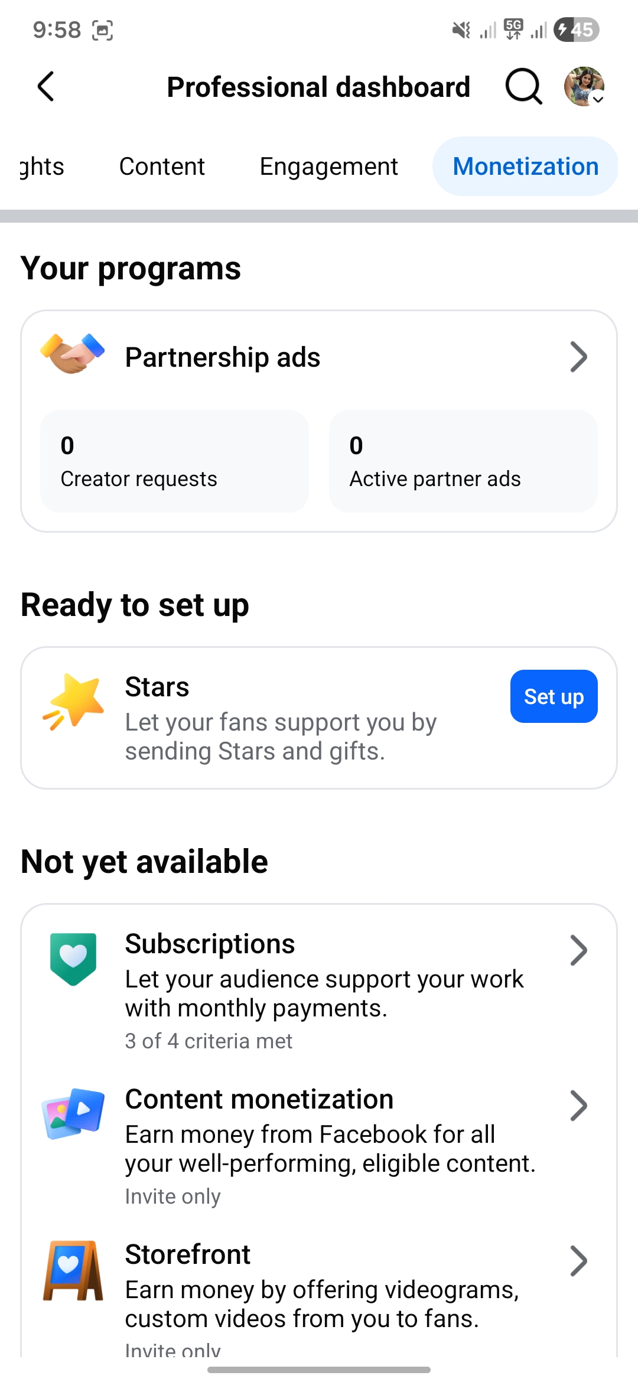638x1382 pixels.
Task: Tap the Content monetization media icon
Action: (73, 1113)
